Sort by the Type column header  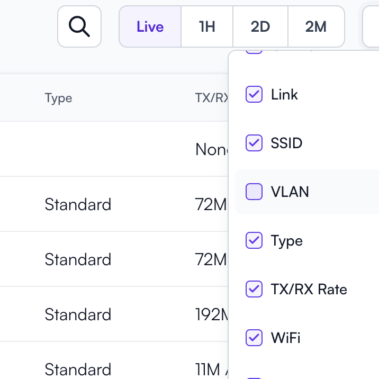(x=59, y=98)
